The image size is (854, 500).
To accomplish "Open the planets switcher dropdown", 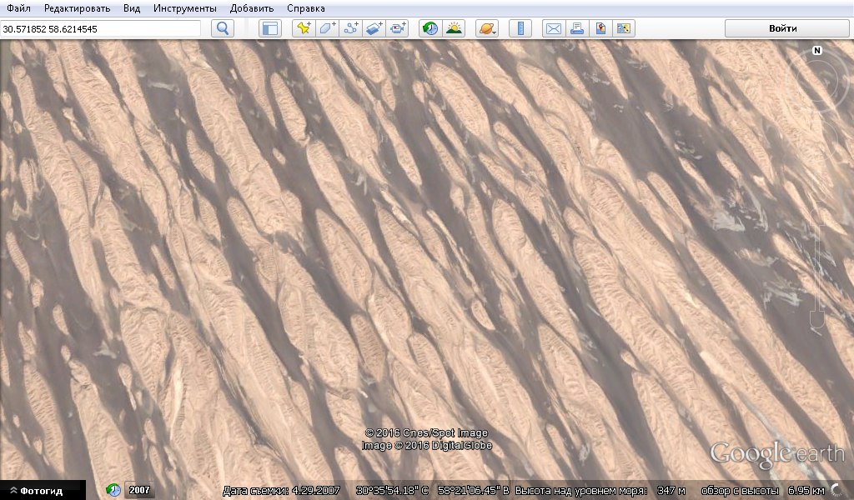I will [487, 28].
